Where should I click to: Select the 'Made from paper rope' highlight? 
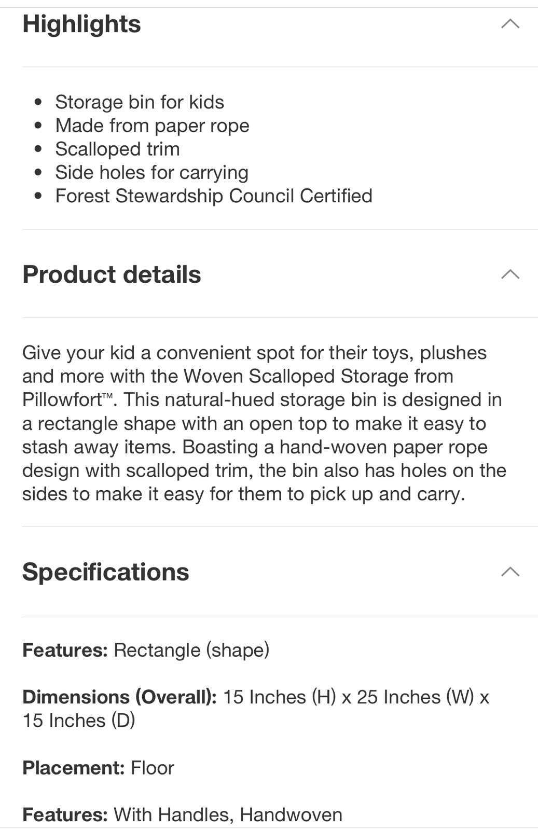(x=152, y=126)
